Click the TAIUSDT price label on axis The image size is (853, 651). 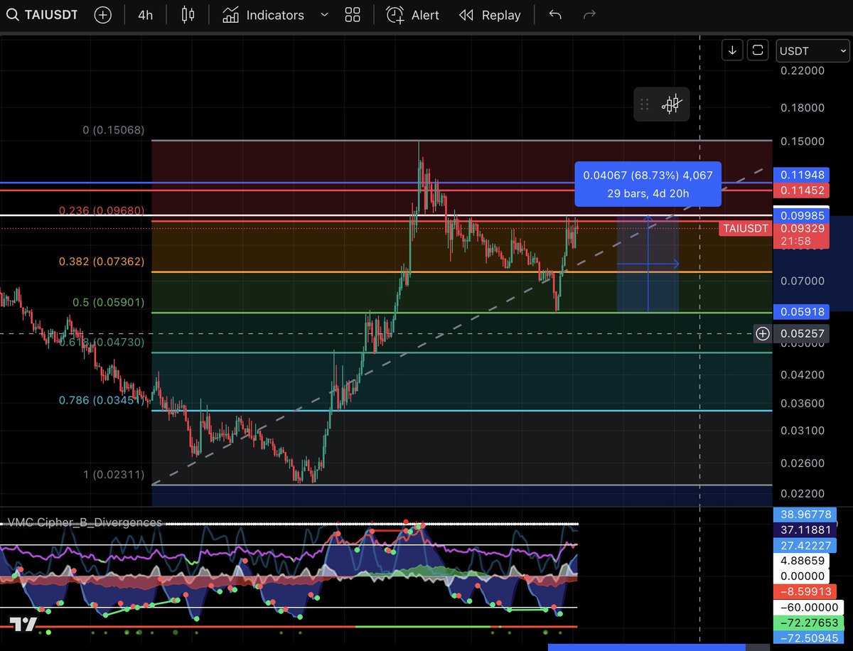(746, 228)
